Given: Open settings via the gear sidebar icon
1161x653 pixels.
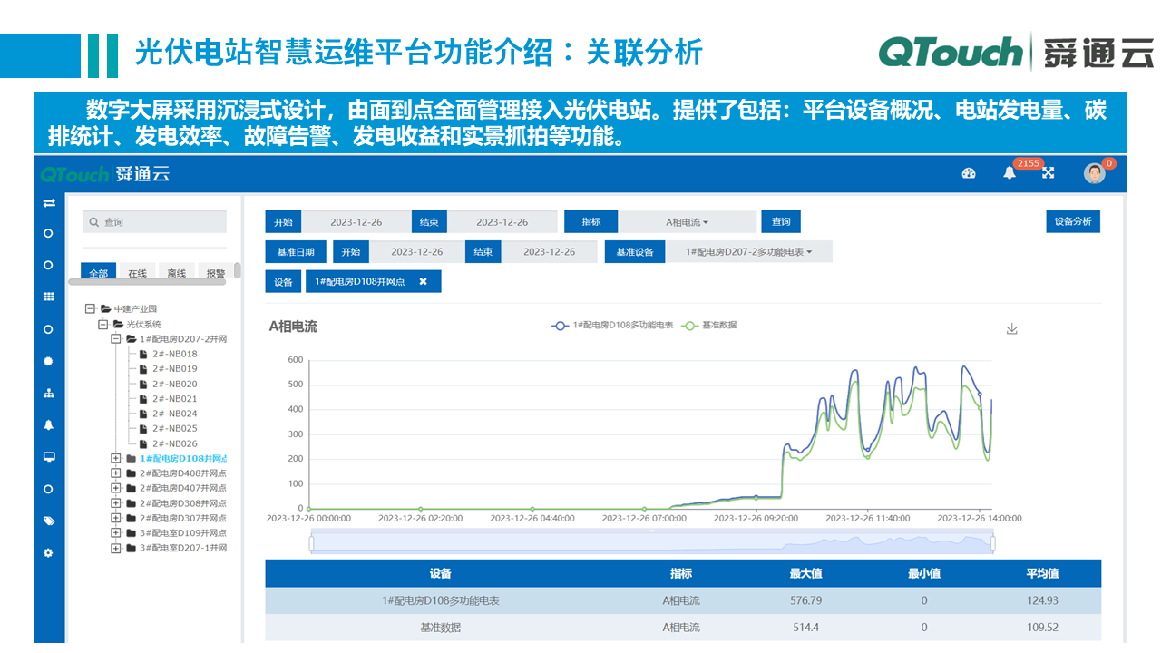Looking at the screenshot, I should (x=50, y=552).
